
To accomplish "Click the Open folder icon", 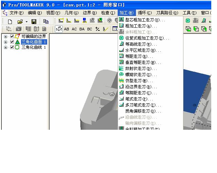I will click(x=20, y=22).
